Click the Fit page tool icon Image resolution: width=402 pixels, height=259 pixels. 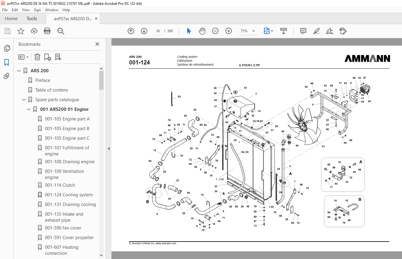[266, 31]
